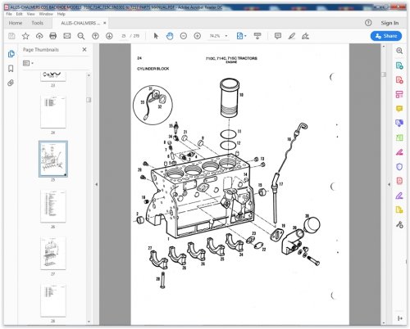
Task: Open the Attachments paperclip panel icon
Action: coord(11,83)
